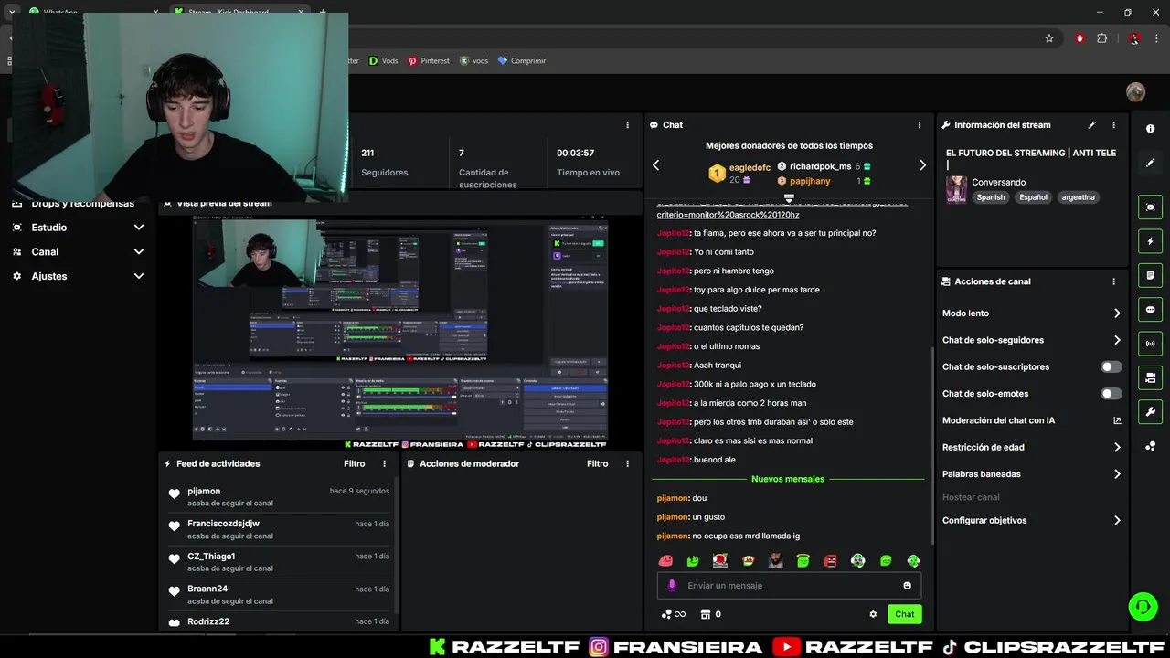The height and width of the screenshot is (658, 1170).
Task: Open the Acciones de moderador Filtro button
Action: [x=598, y=463]
